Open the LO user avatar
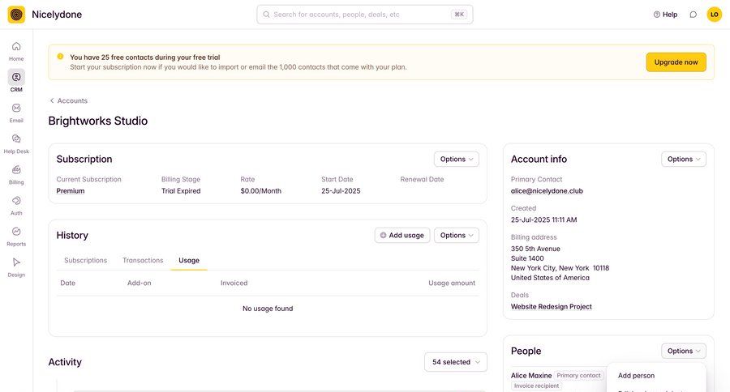Screen dimensions: 730x392 point(714,15)
